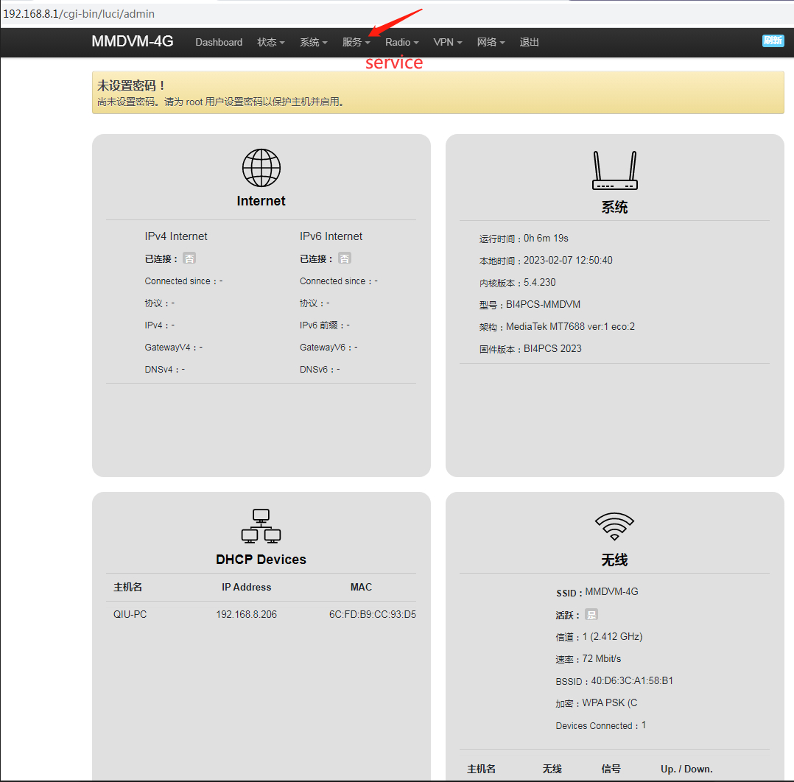Click the browser address bar URL

80,14
